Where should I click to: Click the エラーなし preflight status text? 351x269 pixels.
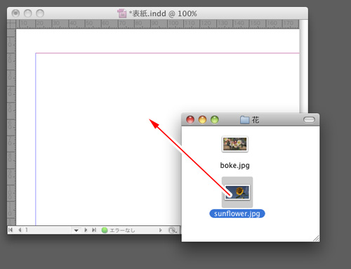(x=122, y=230)
